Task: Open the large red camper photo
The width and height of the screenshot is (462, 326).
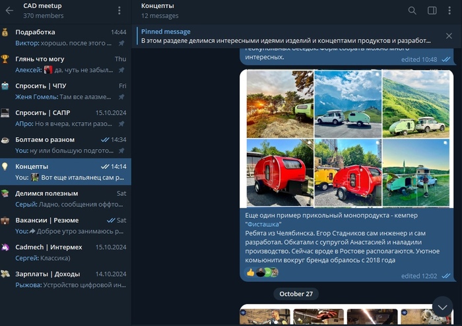Action: [x=279, y=172]
